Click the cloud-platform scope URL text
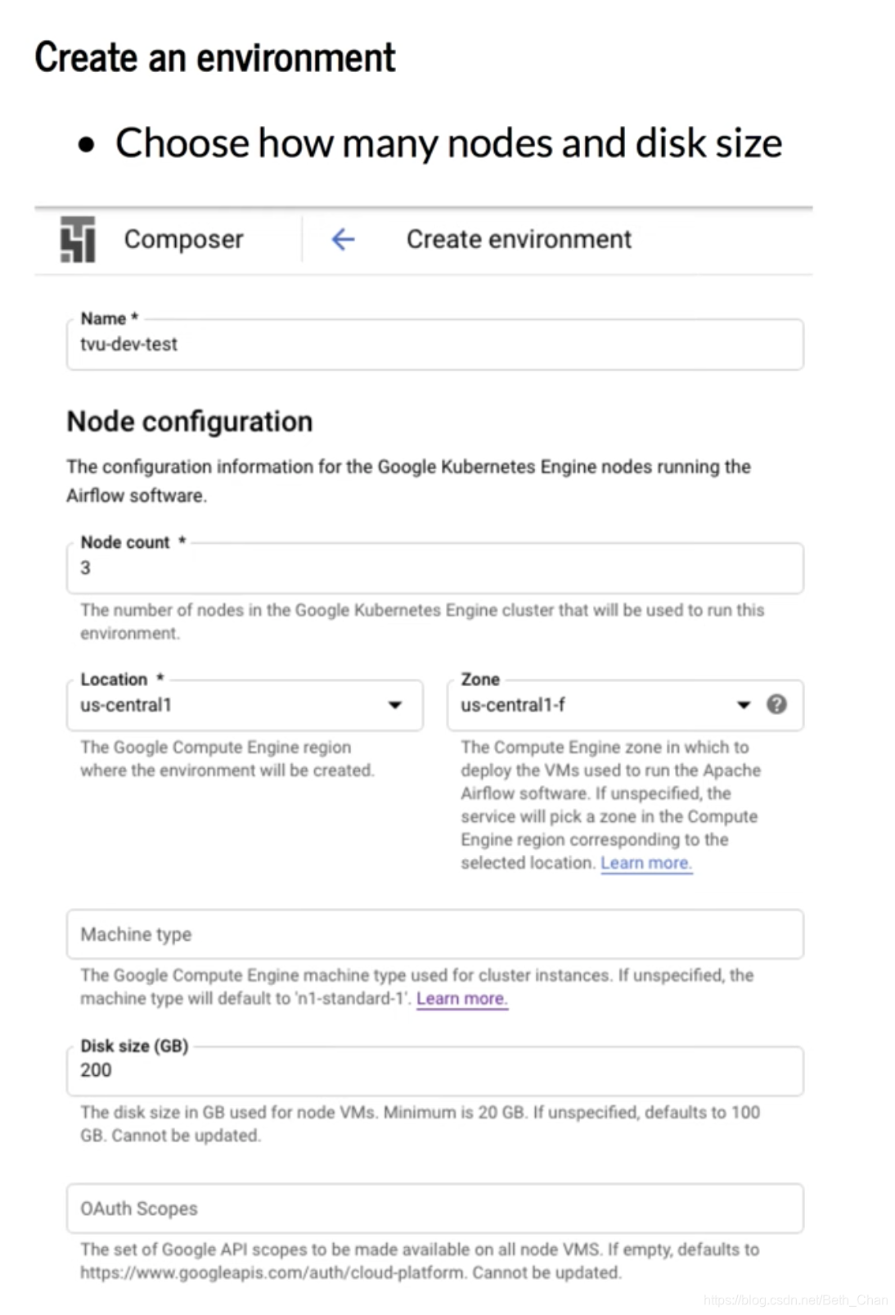 coord(274,1273)
